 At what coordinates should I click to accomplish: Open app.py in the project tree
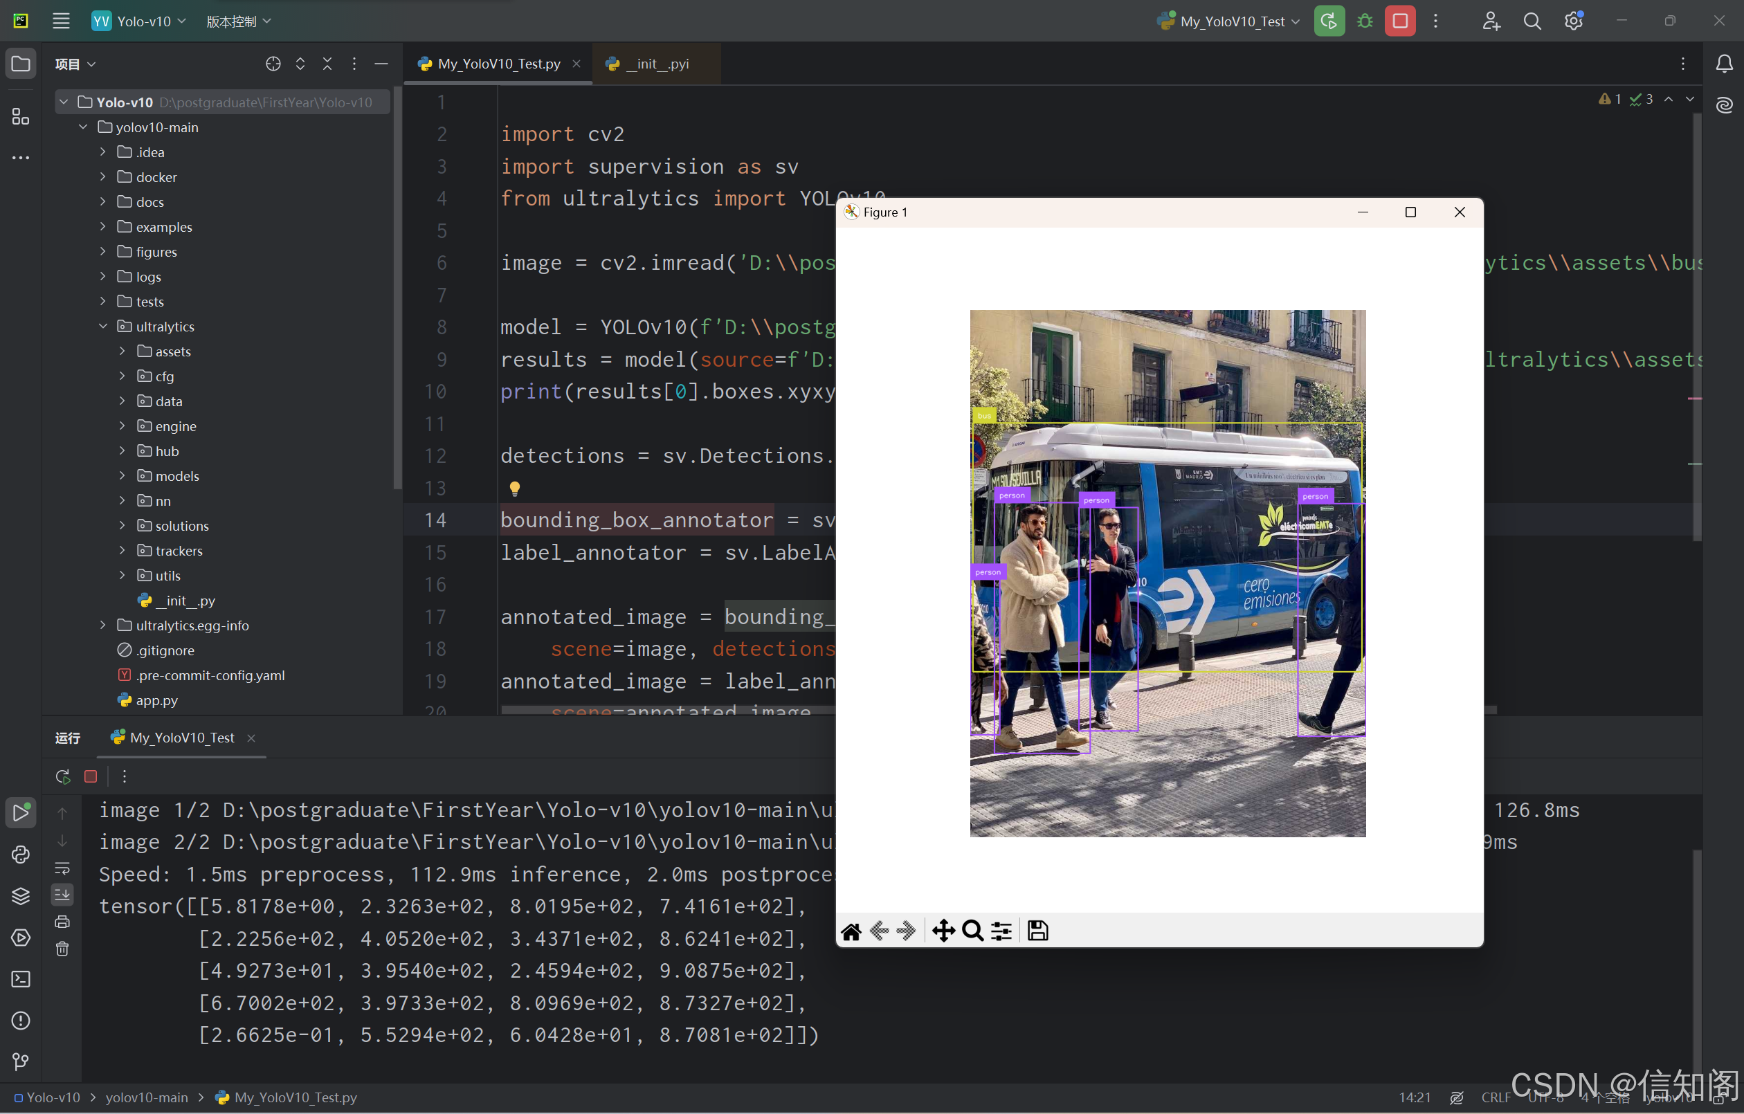(156, 700)
